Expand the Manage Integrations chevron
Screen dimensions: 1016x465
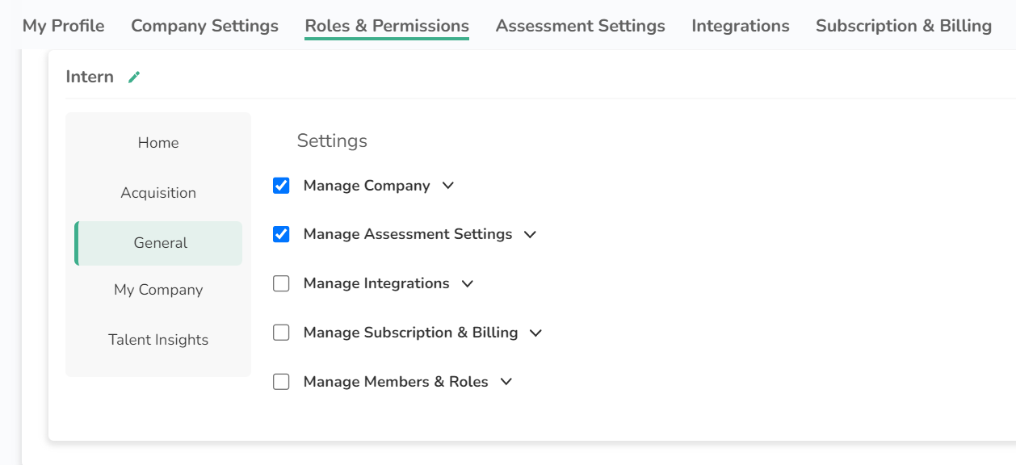(467, 284)
